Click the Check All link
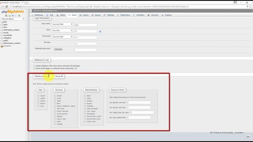Viewport: 253px width, 142px height. (59, 76)
